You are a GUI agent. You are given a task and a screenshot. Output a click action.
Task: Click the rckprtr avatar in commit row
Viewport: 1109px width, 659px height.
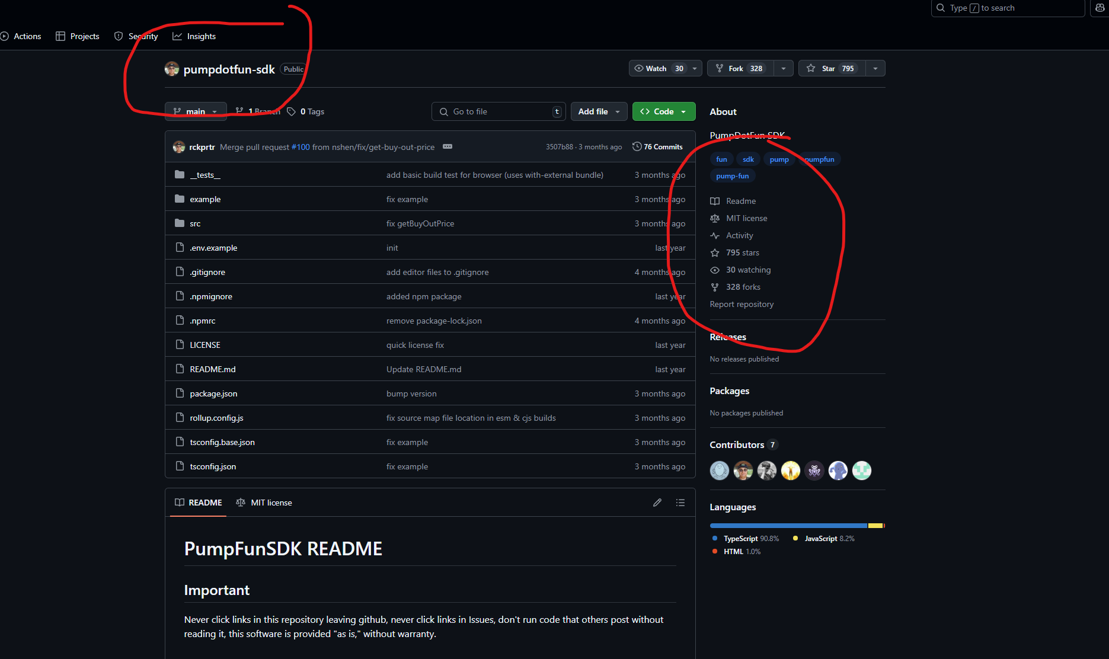(179, 147)
